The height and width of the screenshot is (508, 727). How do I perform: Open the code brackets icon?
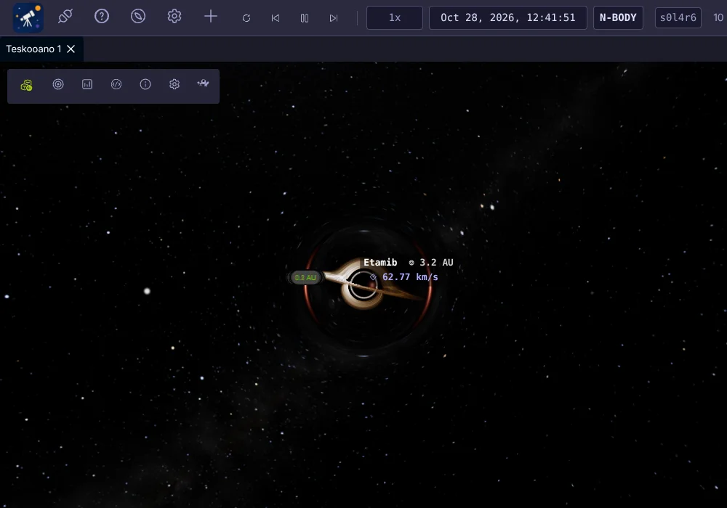(116, 84)
